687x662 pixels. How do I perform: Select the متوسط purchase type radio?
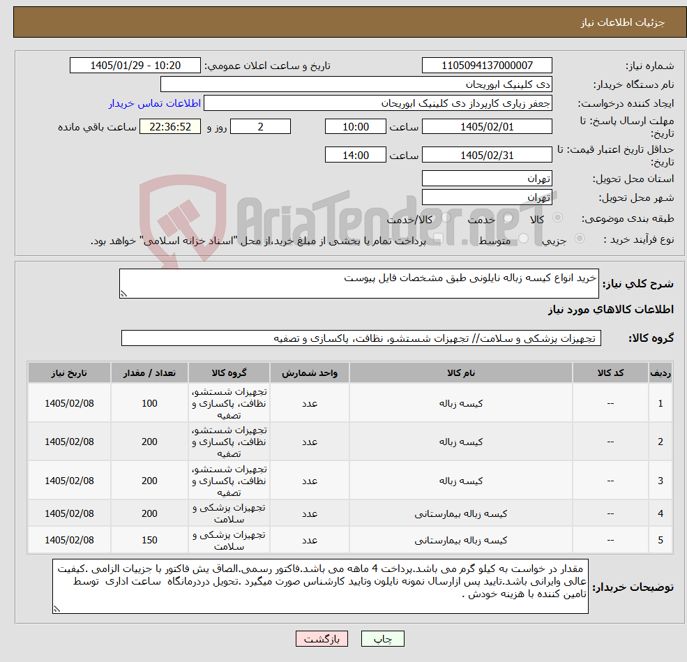pyautogui.click(x=524, y=239)
